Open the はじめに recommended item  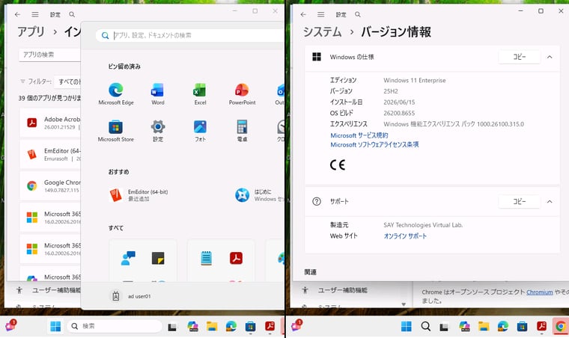[260, 195]
